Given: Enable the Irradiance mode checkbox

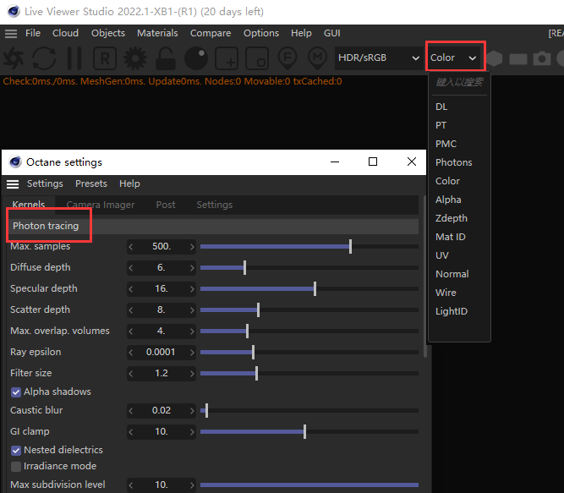Looking at the screenshot, I should (x=16, y=467).
